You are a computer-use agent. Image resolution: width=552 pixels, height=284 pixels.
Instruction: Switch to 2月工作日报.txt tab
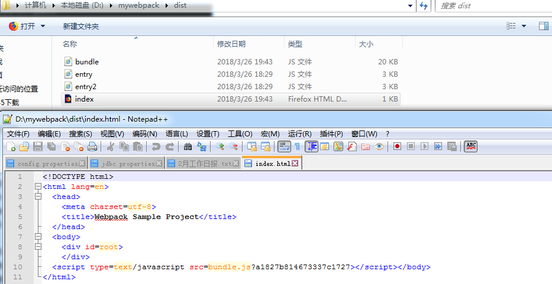point(204,164)
